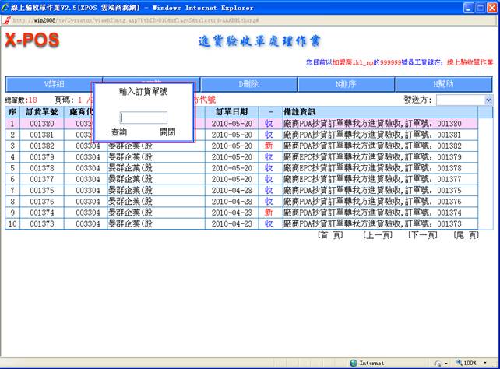Go to 首頁 first page link
Image resolution: width=500 pixels, height=369 pixels.
pyautogui.click(x=330, y=235)
